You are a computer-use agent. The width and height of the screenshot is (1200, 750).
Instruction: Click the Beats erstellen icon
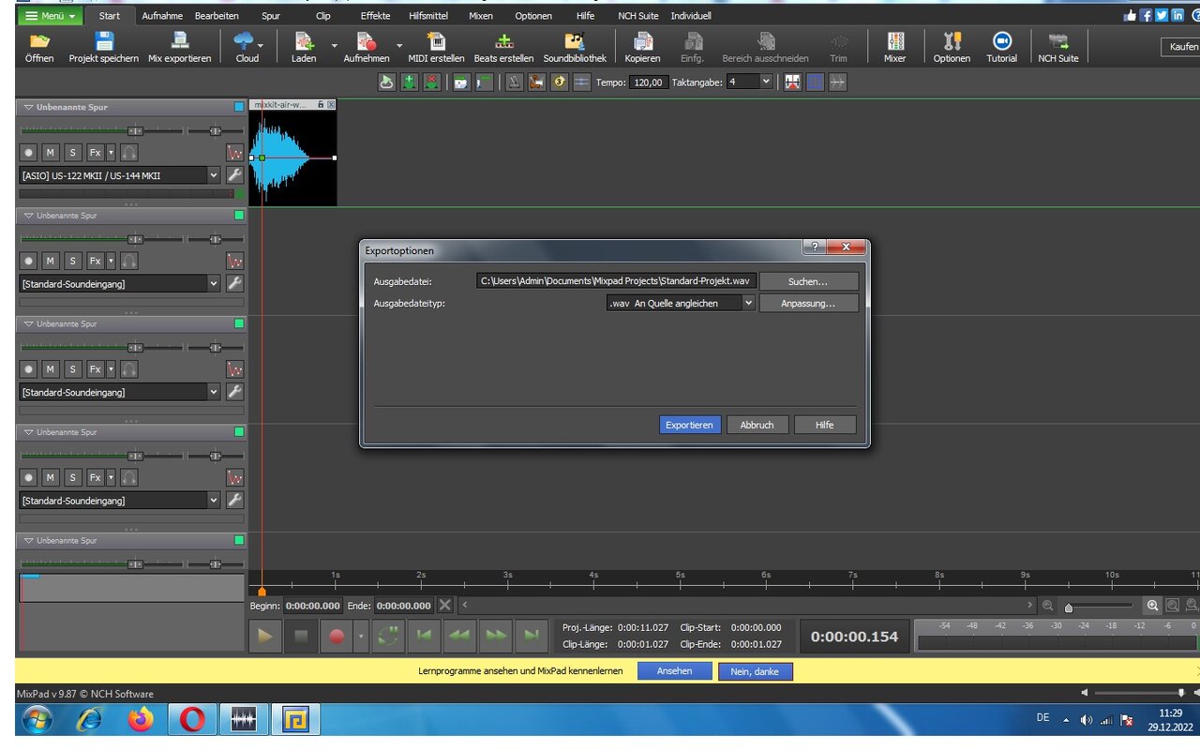pyautogui.click(x=503, y=41)
